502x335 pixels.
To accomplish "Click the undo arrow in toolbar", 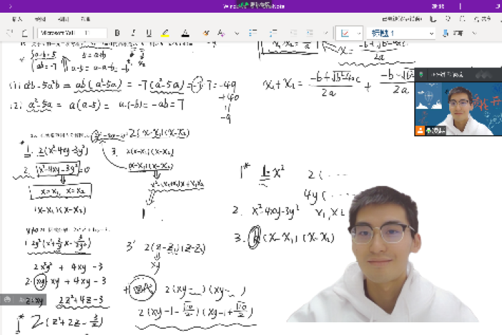I will tap(11, 33).
